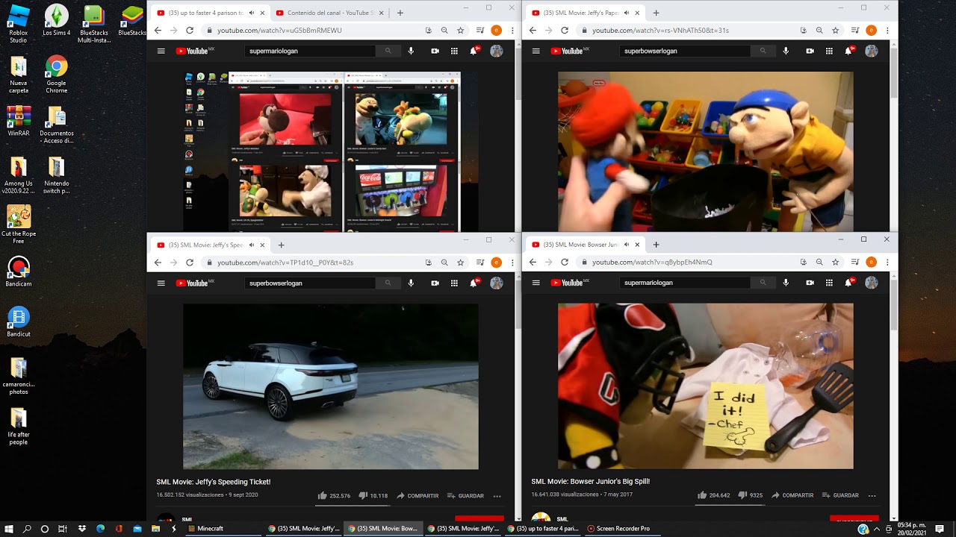Click white car video player in bottom-left window
Screen dimensions: 956x537
tap(331, 386)
